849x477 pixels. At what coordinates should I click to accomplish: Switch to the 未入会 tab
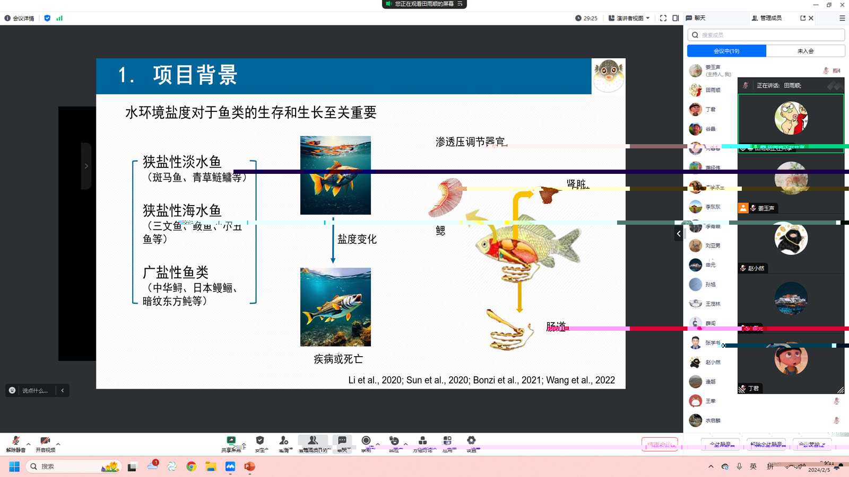805,51
